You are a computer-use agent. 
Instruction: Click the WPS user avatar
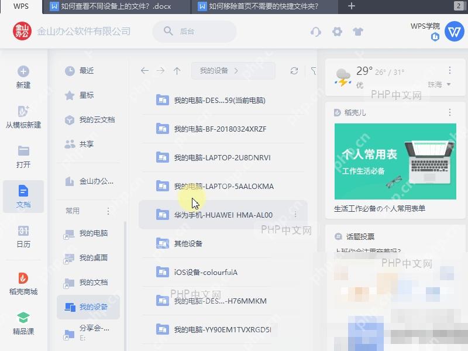(455, 31)
